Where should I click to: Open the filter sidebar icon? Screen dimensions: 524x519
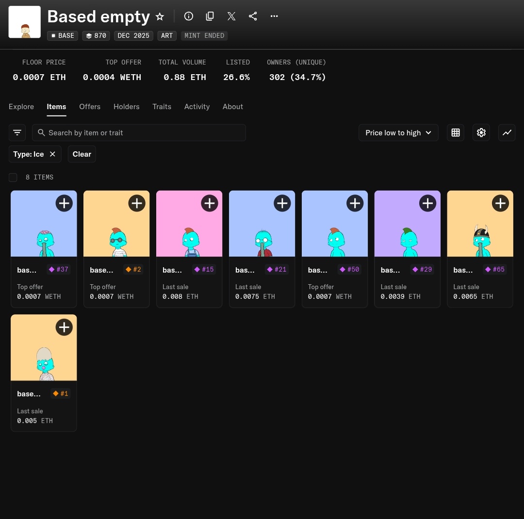pyautogui.click(x=17, y=133)
